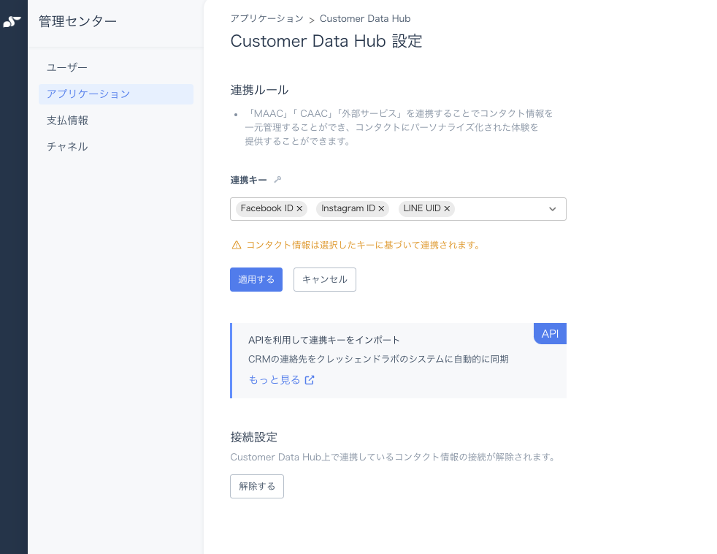
Task: Remove the LINE UID tag
Action: point(447,209)
